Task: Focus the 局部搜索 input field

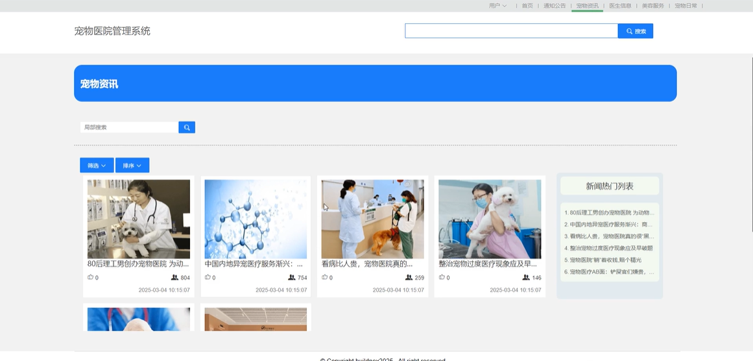Action: 129,127
